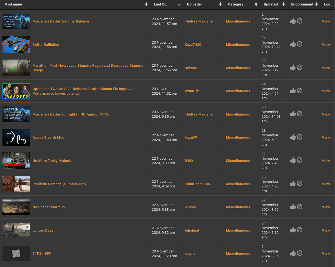Toggle sort order on Last DL column
The height and width of the screenshot is (267, 335).
pyautogui.click(x=160, y=4)
